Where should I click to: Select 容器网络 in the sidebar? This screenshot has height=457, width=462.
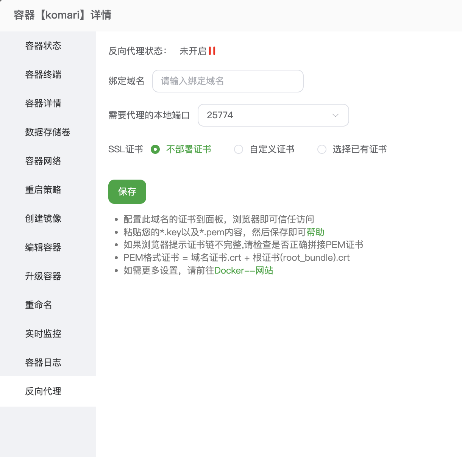tap(43, 161)
